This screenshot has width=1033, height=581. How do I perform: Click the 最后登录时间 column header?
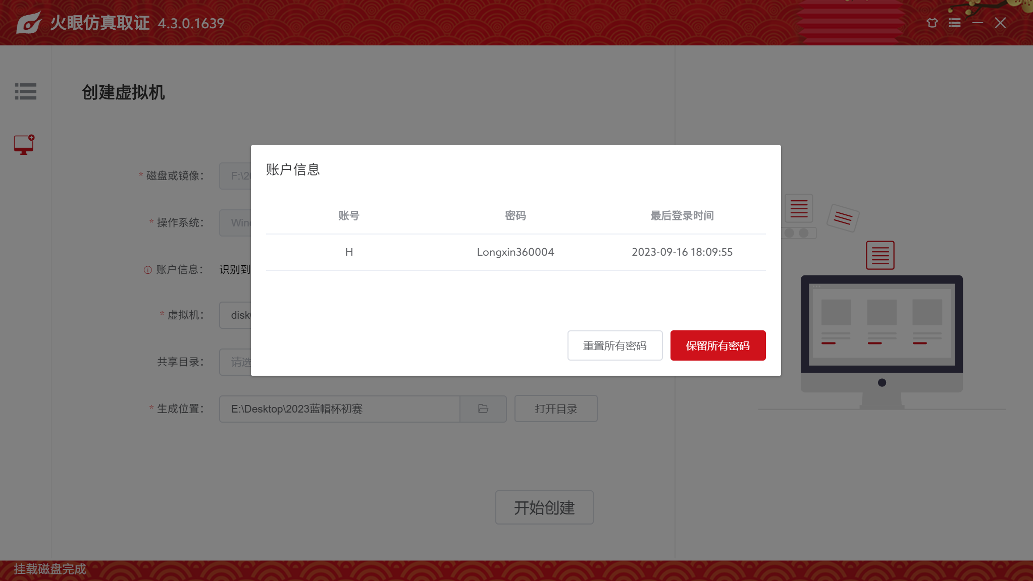click(682, 215)
